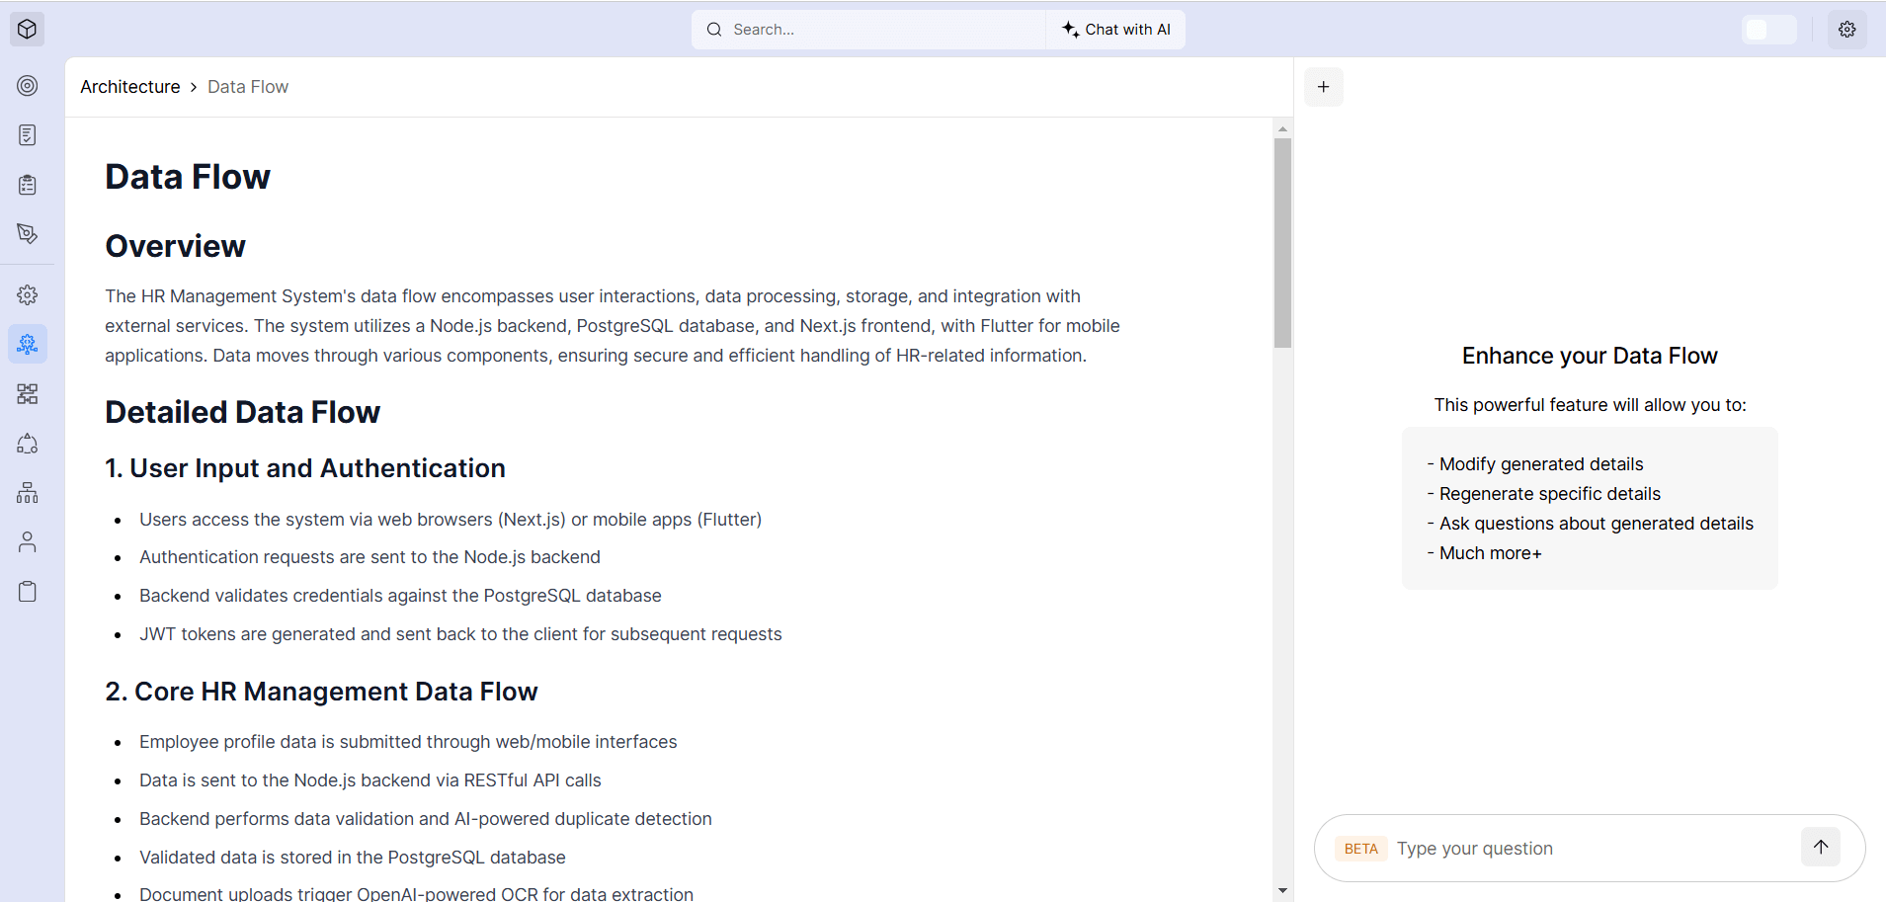The width and height of the screenshot is (1886, 902).
Task: Click 'Enhance your Data Flow' title
Action: [1590, 356]
